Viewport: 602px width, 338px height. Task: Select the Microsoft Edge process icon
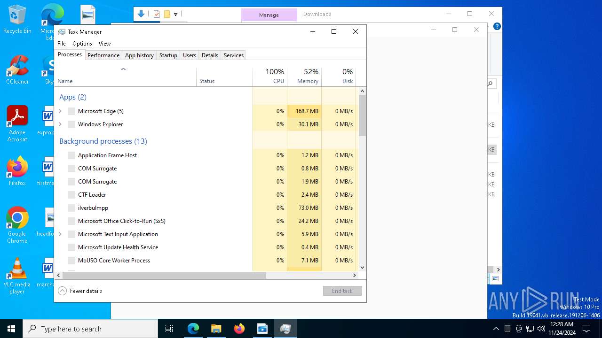[x=71, y=111]
